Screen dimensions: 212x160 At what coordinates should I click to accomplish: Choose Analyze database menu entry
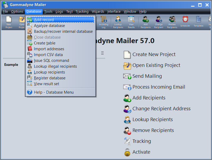tap(60, 25)
